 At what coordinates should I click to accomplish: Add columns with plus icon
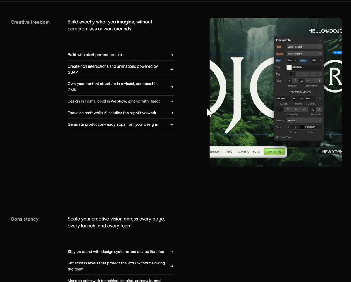(320, 98)
